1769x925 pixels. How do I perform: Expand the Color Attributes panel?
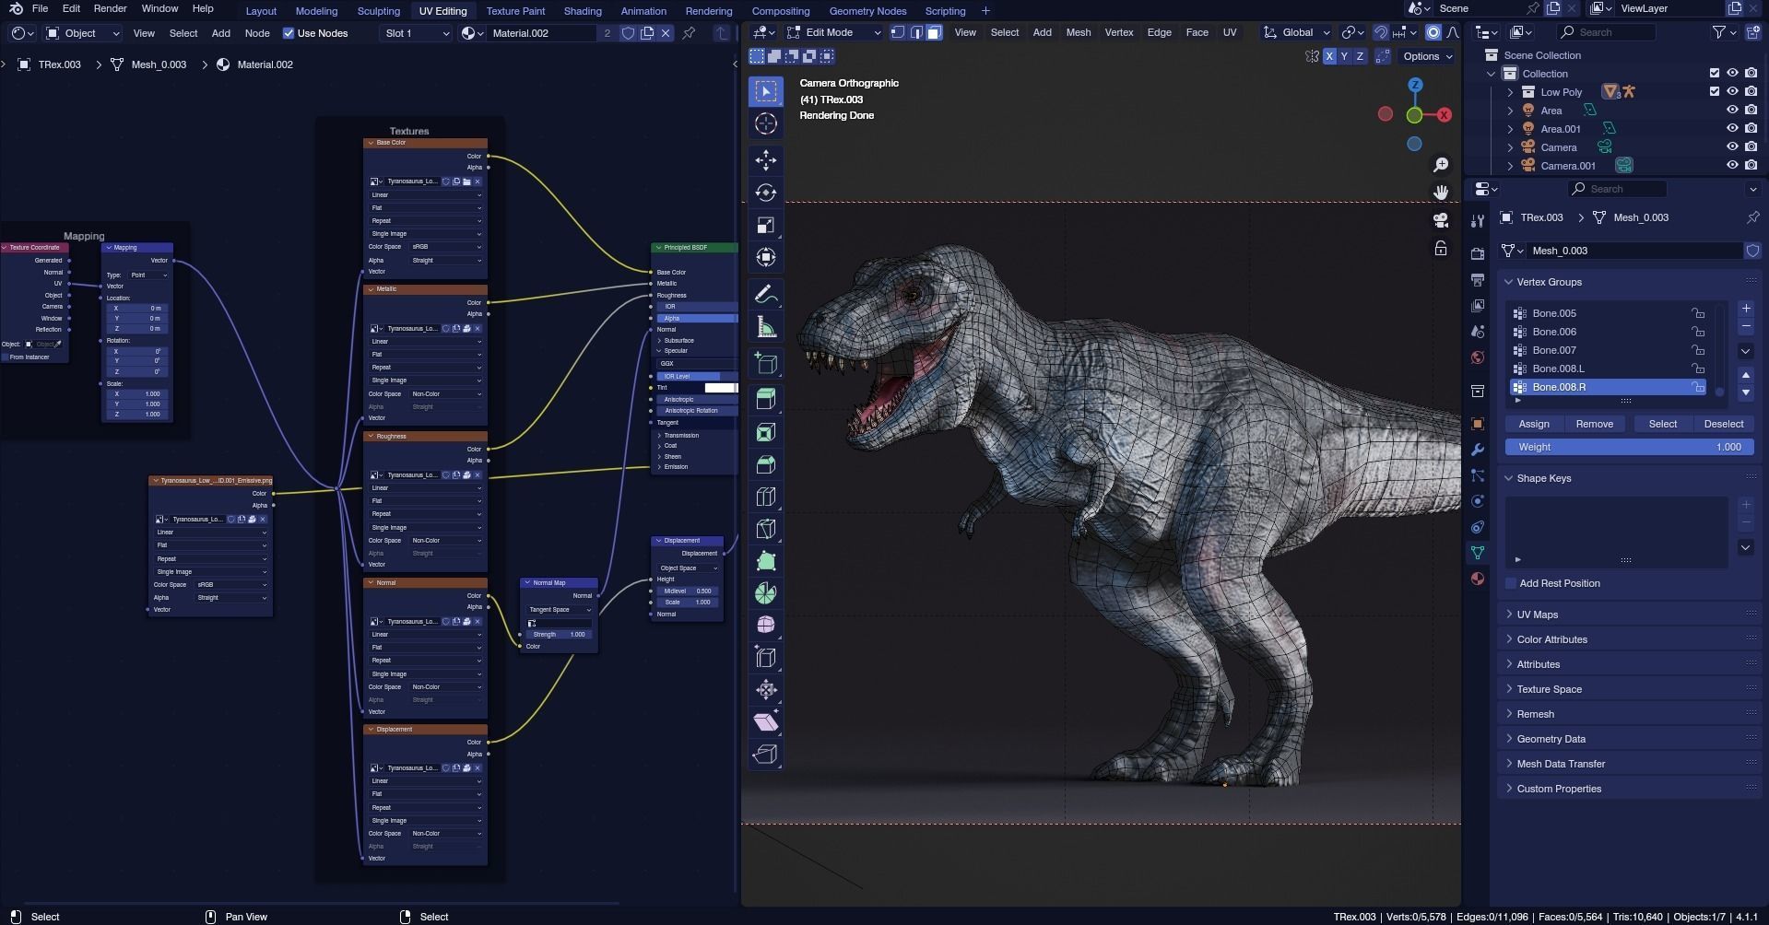[1551, 639]
